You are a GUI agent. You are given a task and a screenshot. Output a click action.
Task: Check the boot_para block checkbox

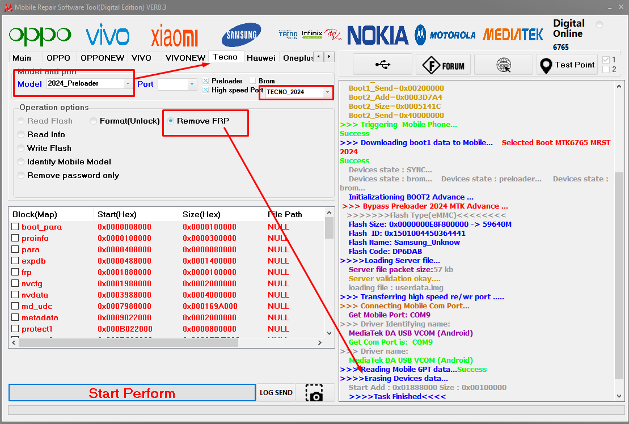coord(15,226)
